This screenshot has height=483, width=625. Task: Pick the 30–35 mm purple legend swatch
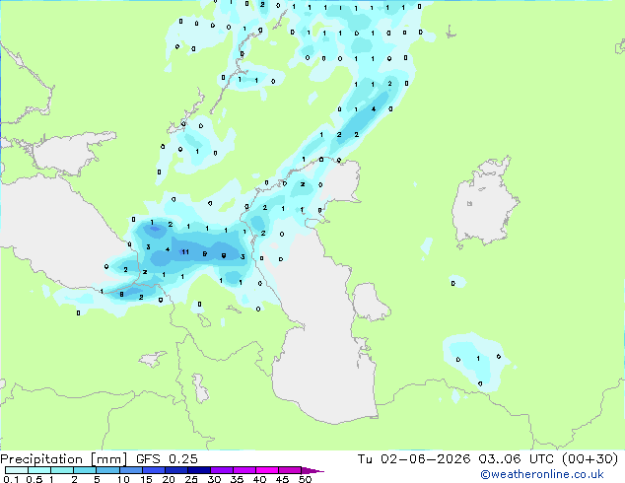222,470
